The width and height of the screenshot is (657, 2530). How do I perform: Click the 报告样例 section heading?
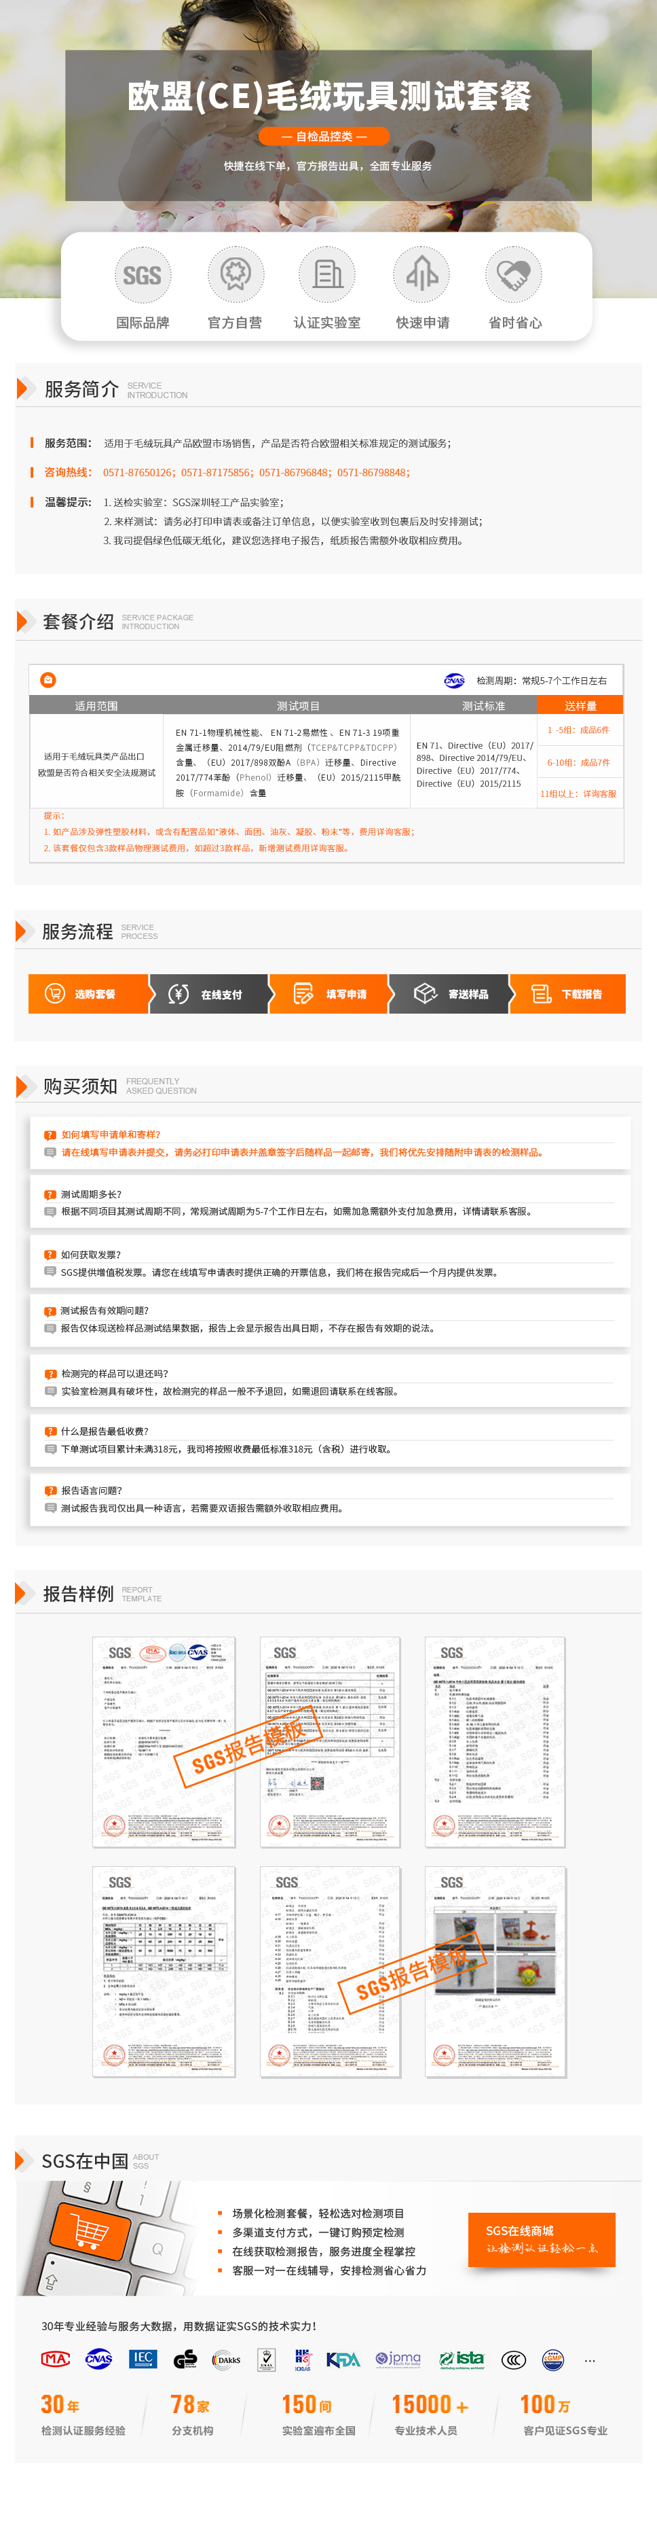(79, 1593)
